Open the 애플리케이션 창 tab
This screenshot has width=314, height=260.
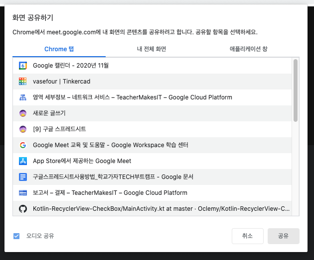[249, 49]
